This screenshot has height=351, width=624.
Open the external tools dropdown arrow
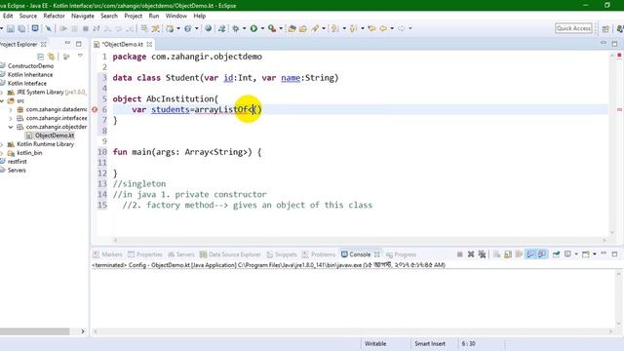pos(281,28)
